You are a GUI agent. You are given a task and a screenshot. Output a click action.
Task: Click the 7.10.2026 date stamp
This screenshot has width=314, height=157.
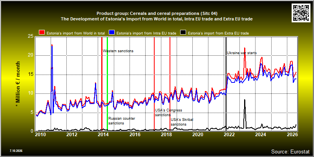tap(16, 151)
